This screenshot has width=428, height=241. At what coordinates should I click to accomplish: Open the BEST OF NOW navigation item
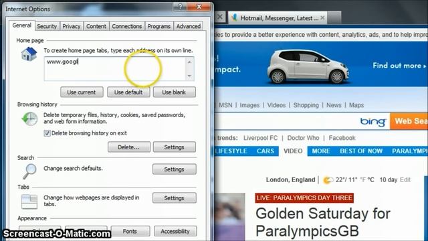[361, 151]
